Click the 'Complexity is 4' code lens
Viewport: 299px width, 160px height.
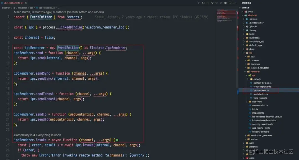[x=37, y=135]
